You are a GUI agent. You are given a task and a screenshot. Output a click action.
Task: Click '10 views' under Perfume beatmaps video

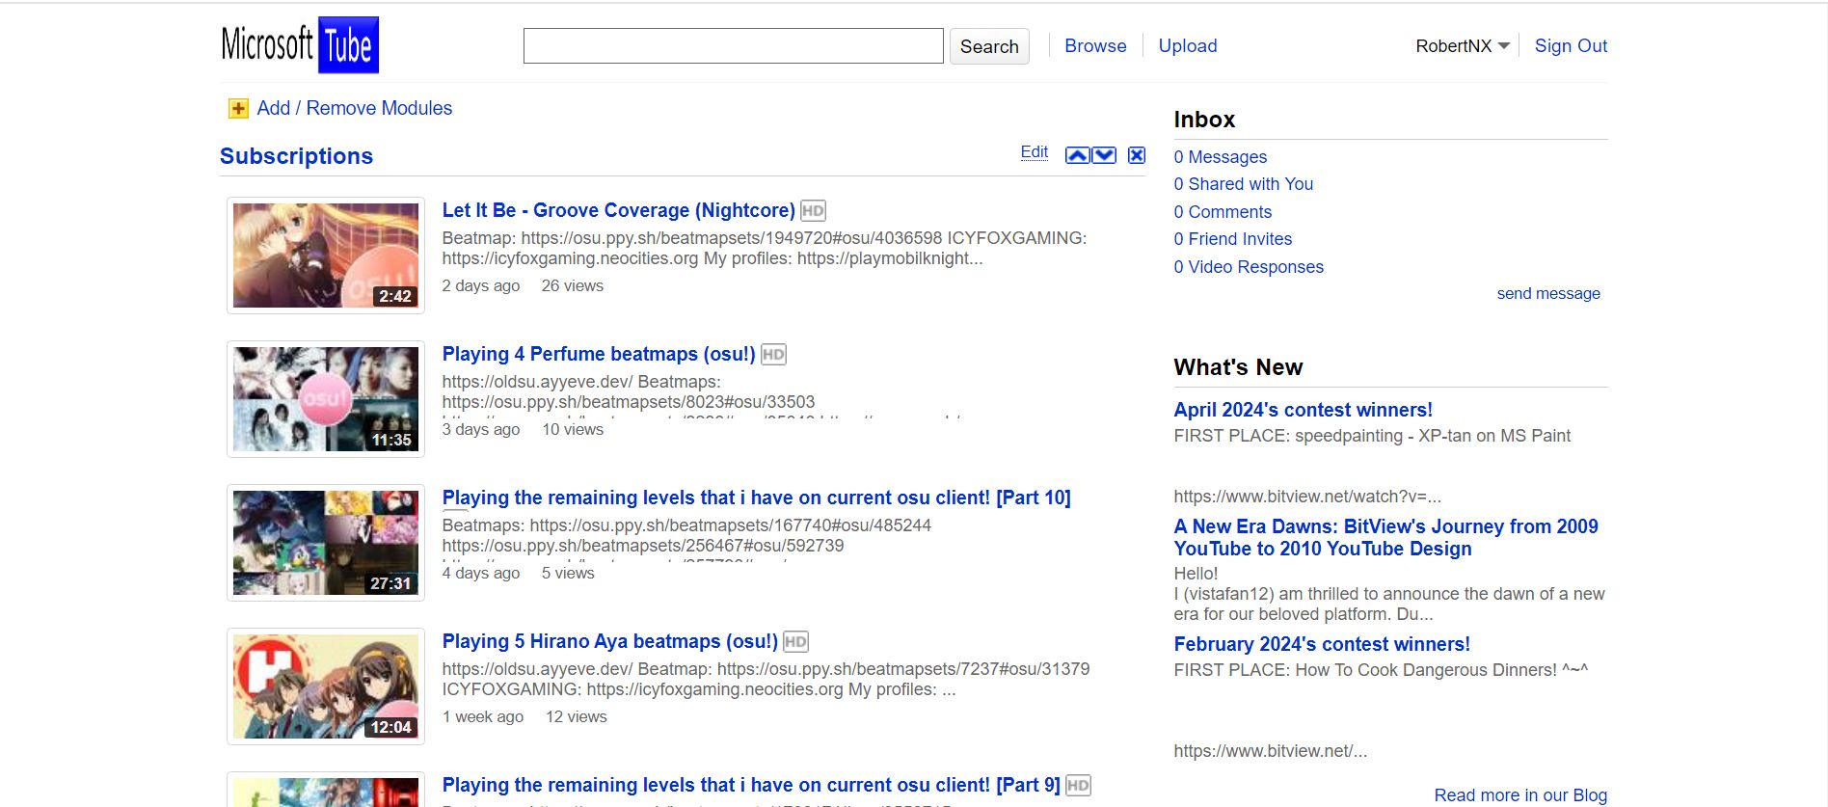coord(573,429)
